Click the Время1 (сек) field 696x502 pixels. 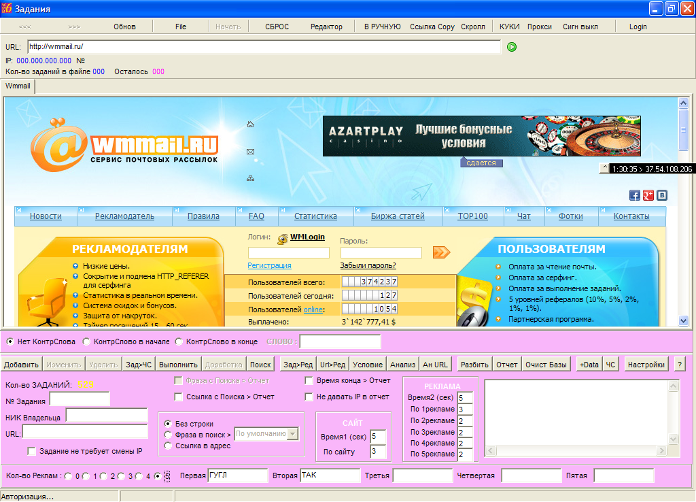point(378,436)
